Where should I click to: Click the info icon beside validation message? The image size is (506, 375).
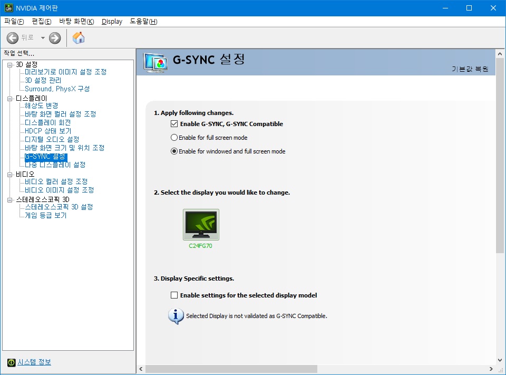coord(176,316)
